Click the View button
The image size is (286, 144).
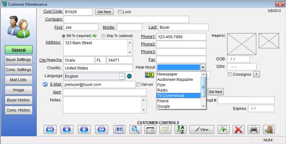coord(202,129)
